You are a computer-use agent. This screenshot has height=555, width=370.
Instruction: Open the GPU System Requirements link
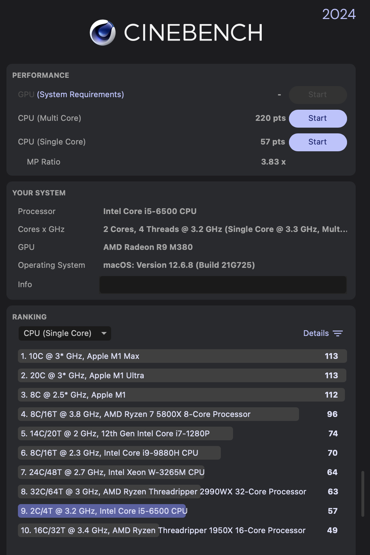click(80, 95)
